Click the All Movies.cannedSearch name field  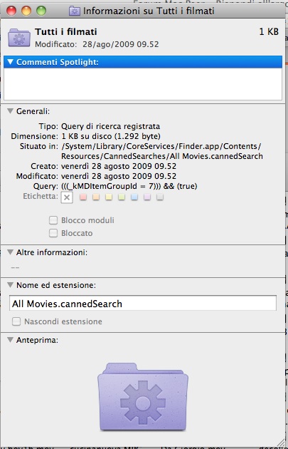point(143,304)
